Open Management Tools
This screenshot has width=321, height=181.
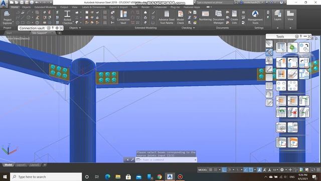coord(255,18)
